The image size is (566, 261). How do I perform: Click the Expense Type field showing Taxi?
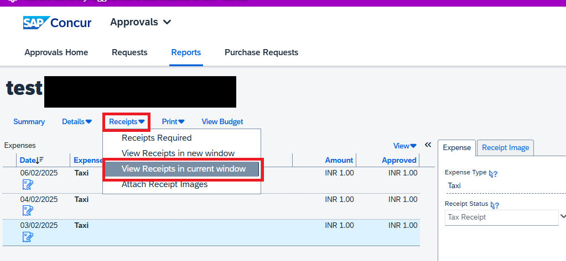tap(505, 186)
